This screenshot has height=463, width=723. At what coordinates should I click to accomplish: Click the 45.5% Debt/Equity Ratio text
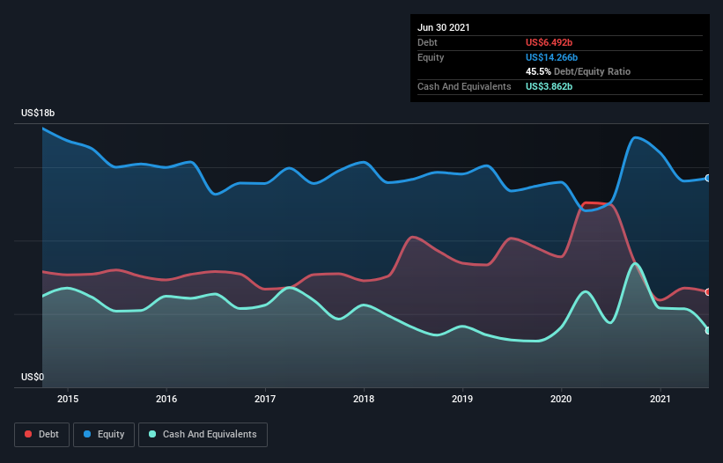[579, 72]
